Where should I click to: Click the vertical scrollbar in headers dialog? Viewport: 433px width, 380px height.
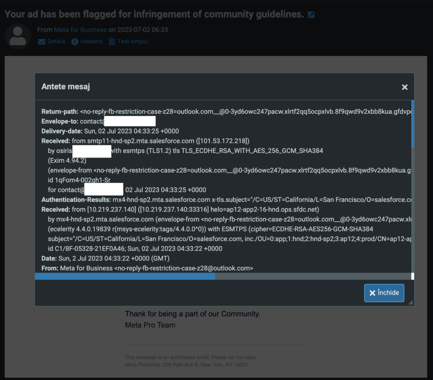[x=412, y=125]
